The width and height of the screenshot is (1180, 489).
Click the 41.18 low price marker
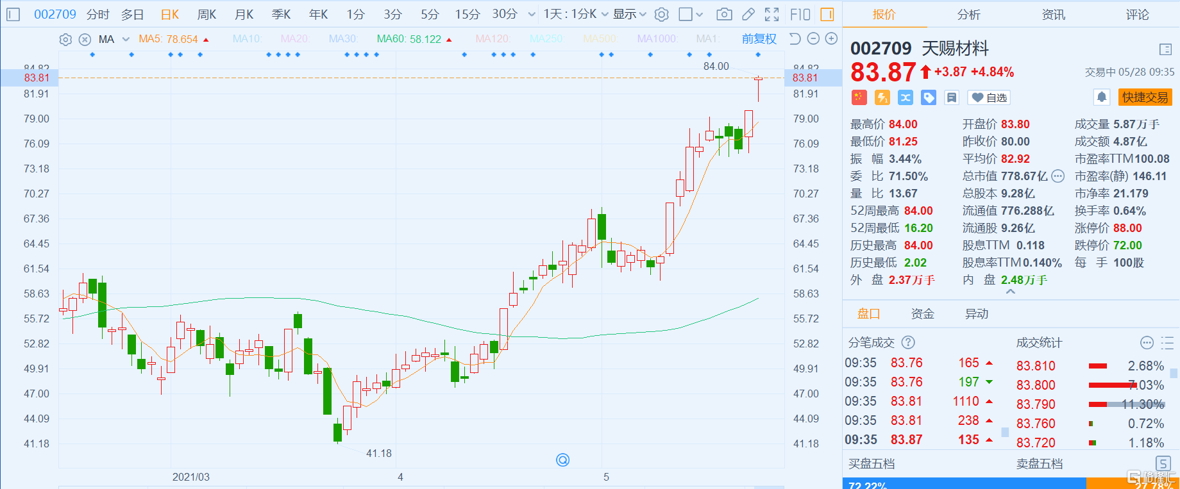click(378, 453)
